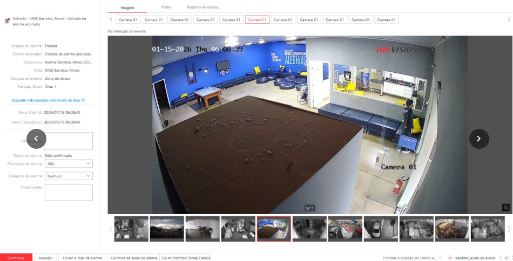The height and width of the screenshot is (261, 513).
Task: Click the zoom magnifier icon on image
Action: 505,208
